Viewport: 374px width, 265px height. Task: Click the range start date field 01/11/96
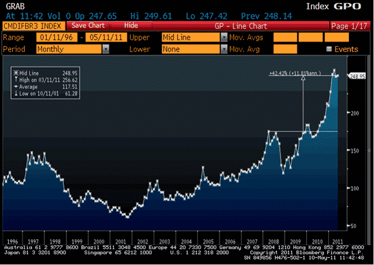(55, 37)
